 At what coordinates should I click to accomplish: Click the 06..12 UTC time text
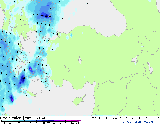click(x=133, y=118)
